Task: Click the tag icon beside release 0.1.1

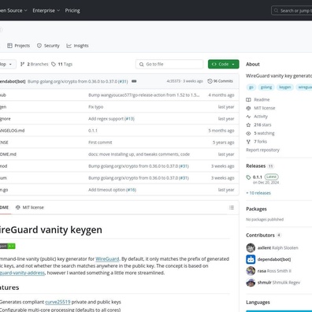Action: point(248,177)
